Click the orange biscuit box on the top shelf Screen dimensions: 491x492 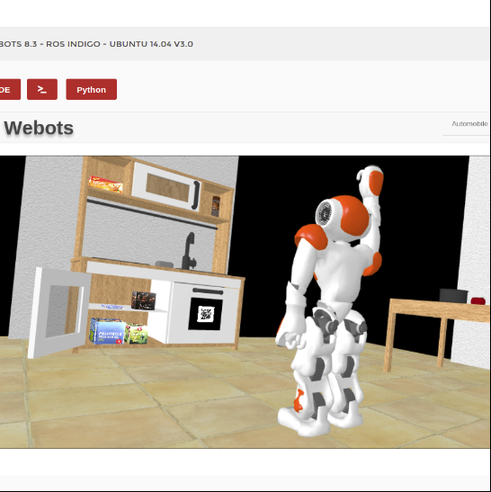106,184
